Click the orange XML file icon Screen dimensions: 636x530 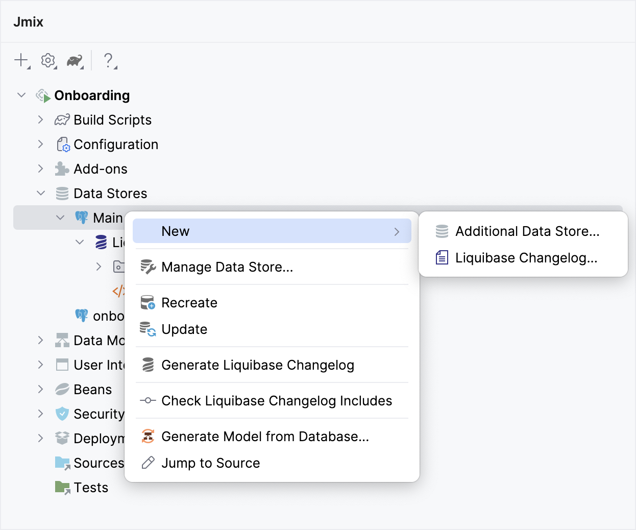[x=118, y=292]
